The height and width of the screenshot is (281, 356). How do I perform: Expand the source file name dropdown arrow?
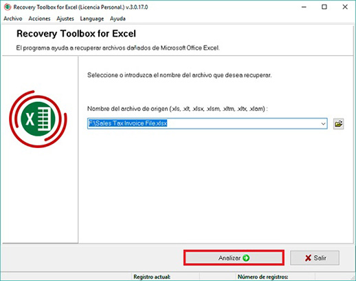click(323, 124)
